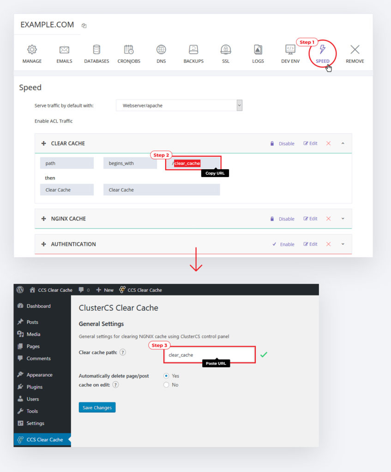Click the comments bubble icon in admin bar
This screenshot has width=391, height=472.
[x=81, y=290]
